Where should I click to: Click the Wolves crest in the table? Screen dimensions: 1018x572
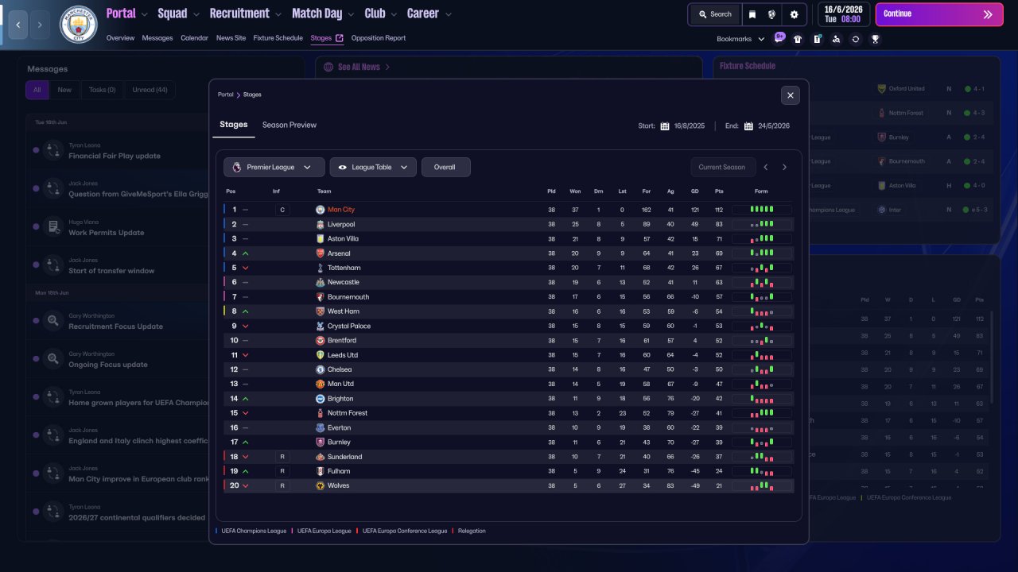[x=321, y=485]
